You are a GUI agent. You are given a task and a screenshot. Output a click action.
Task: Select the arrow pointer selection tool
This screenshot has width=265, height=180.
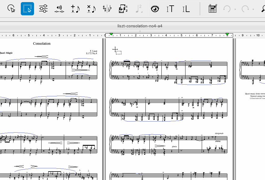(x=11, y=9)
